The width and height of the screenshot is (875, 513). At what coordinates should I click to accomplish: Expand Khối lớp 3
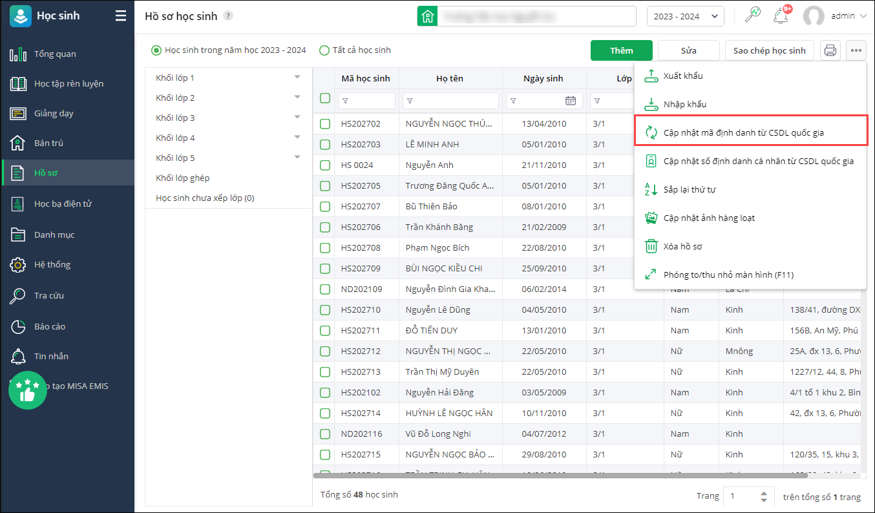[297, 117]
